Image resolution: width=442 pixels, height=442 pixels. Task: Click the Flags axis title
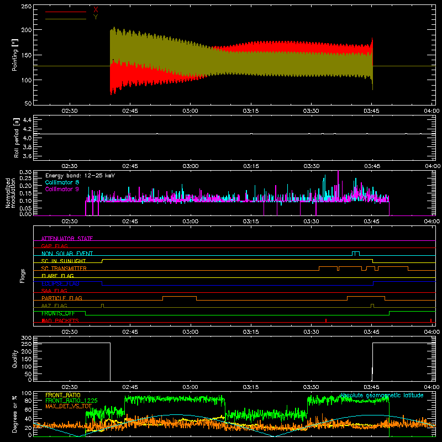tap(23, 276)
